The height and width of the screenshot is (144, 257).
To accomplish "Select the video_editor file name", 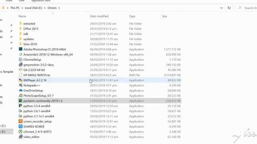I will (31, 137).
